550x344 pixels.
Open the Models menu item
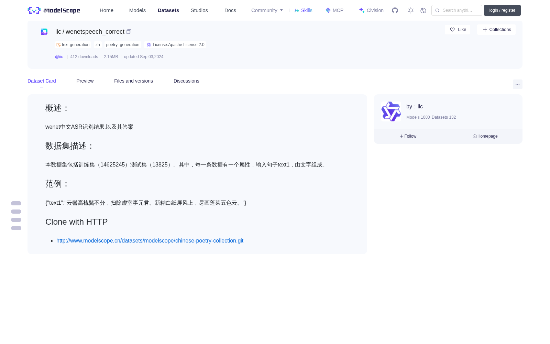pos(137,10)
